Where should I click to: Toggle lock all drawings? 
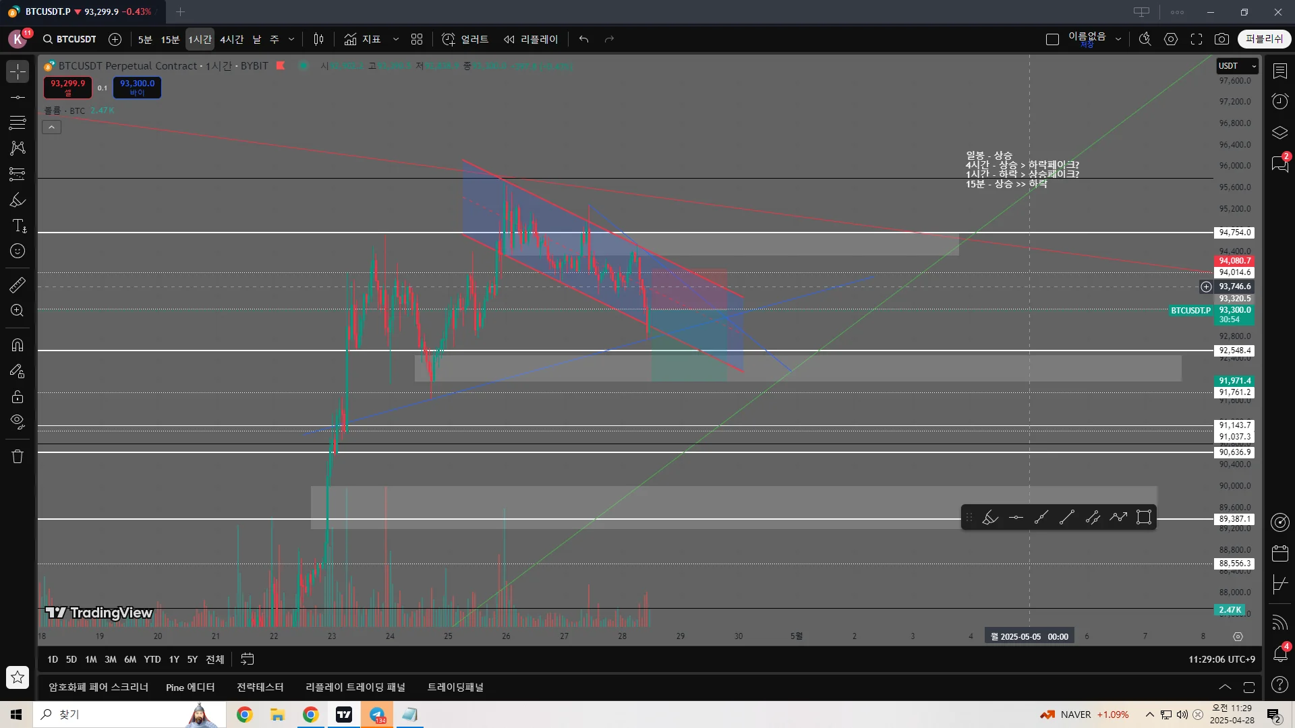click(18, 397)
